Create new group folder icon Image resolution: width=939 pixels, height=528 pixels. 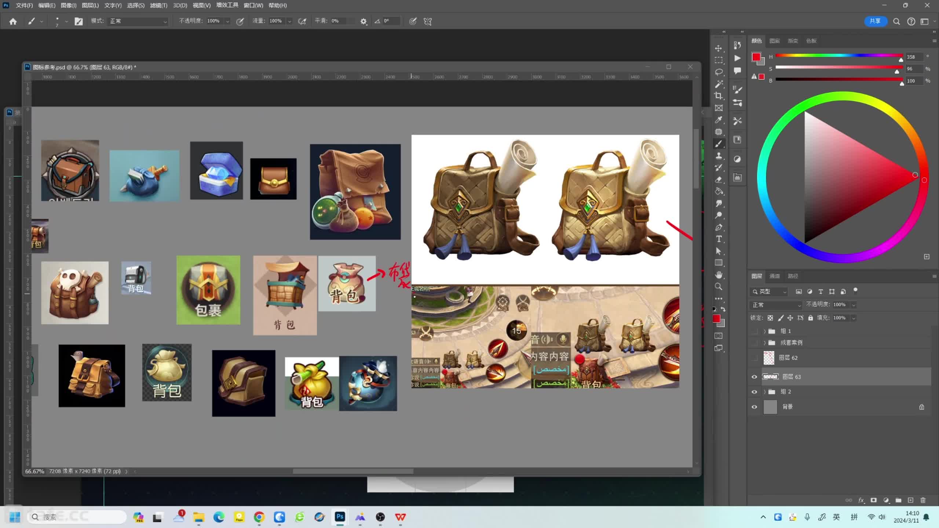pyautogui.click(x=898, y=500)
